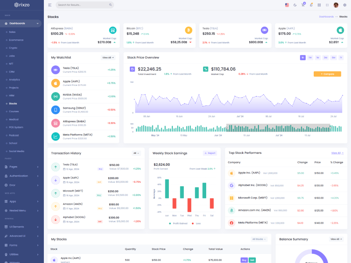351x263 pixels.
Task: Toggle fullscreen mode icon
Action: tap(327, 5)
